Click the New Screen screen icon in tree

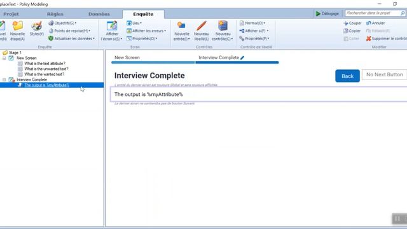coord(11,58)
